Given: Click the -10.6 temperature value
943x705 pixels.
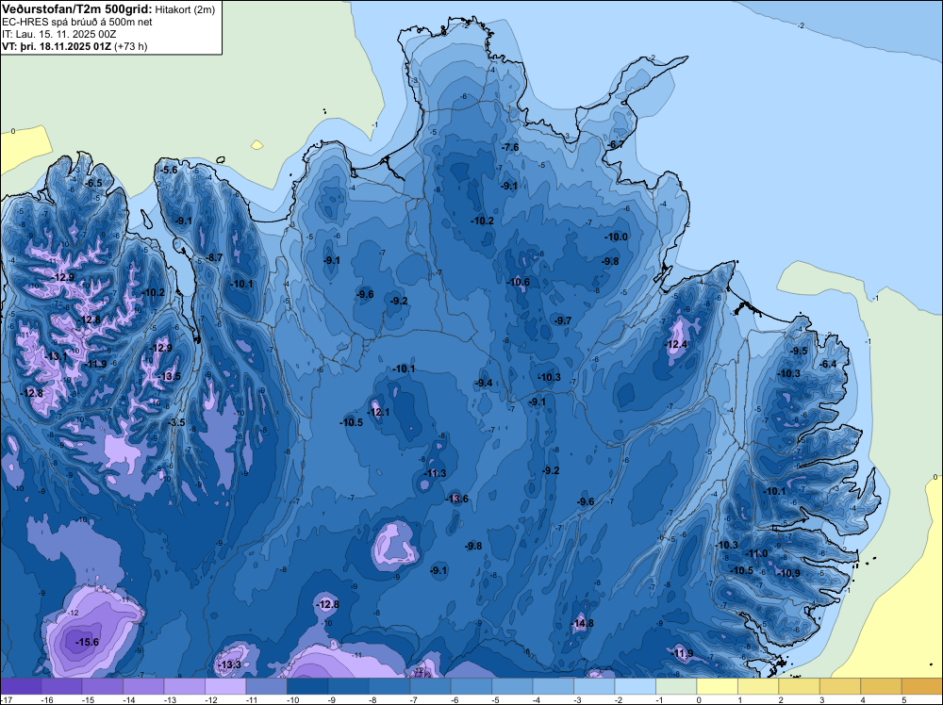Looking at the screenshot, I should [x=518, y=282].
